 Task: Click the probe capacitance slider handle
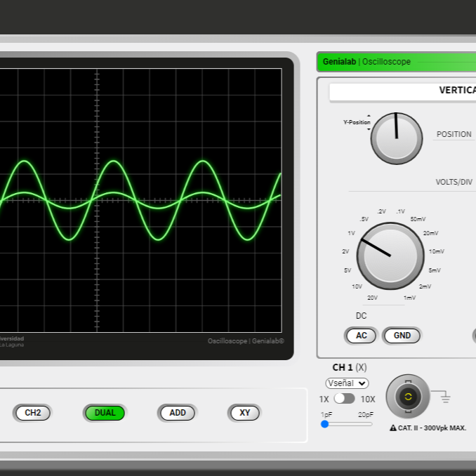(x=325, y=424)
